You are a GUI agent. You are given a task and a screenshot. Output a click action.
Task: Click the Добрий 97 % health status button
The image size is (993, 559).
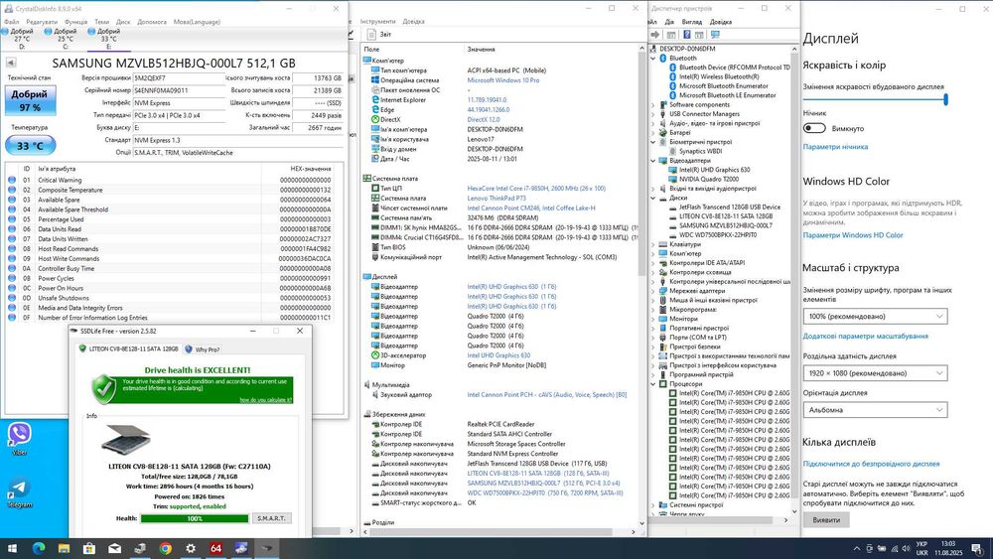[30, 100]
